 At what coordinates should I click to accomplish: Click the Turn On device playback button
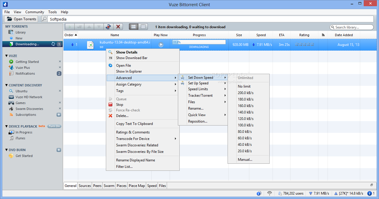(x=54, y=126)
